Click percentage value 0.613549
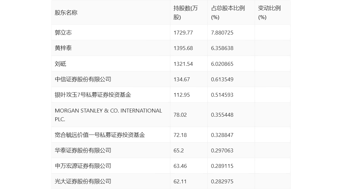Image resolution: width=342 pixels, height=189 pixels. click(222, 79)
